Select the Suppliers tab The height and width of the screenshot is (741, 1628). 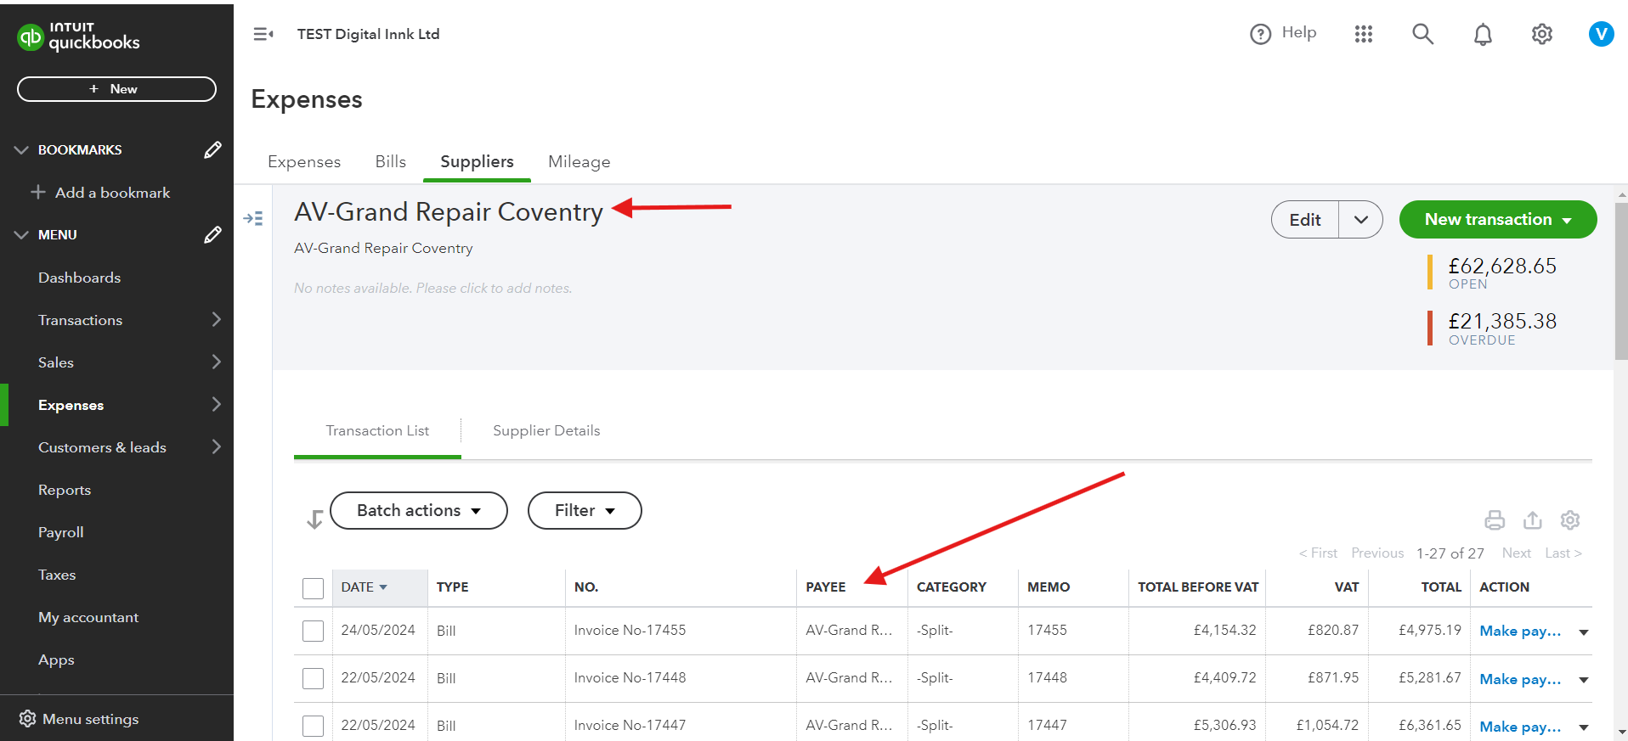point(477,161)
